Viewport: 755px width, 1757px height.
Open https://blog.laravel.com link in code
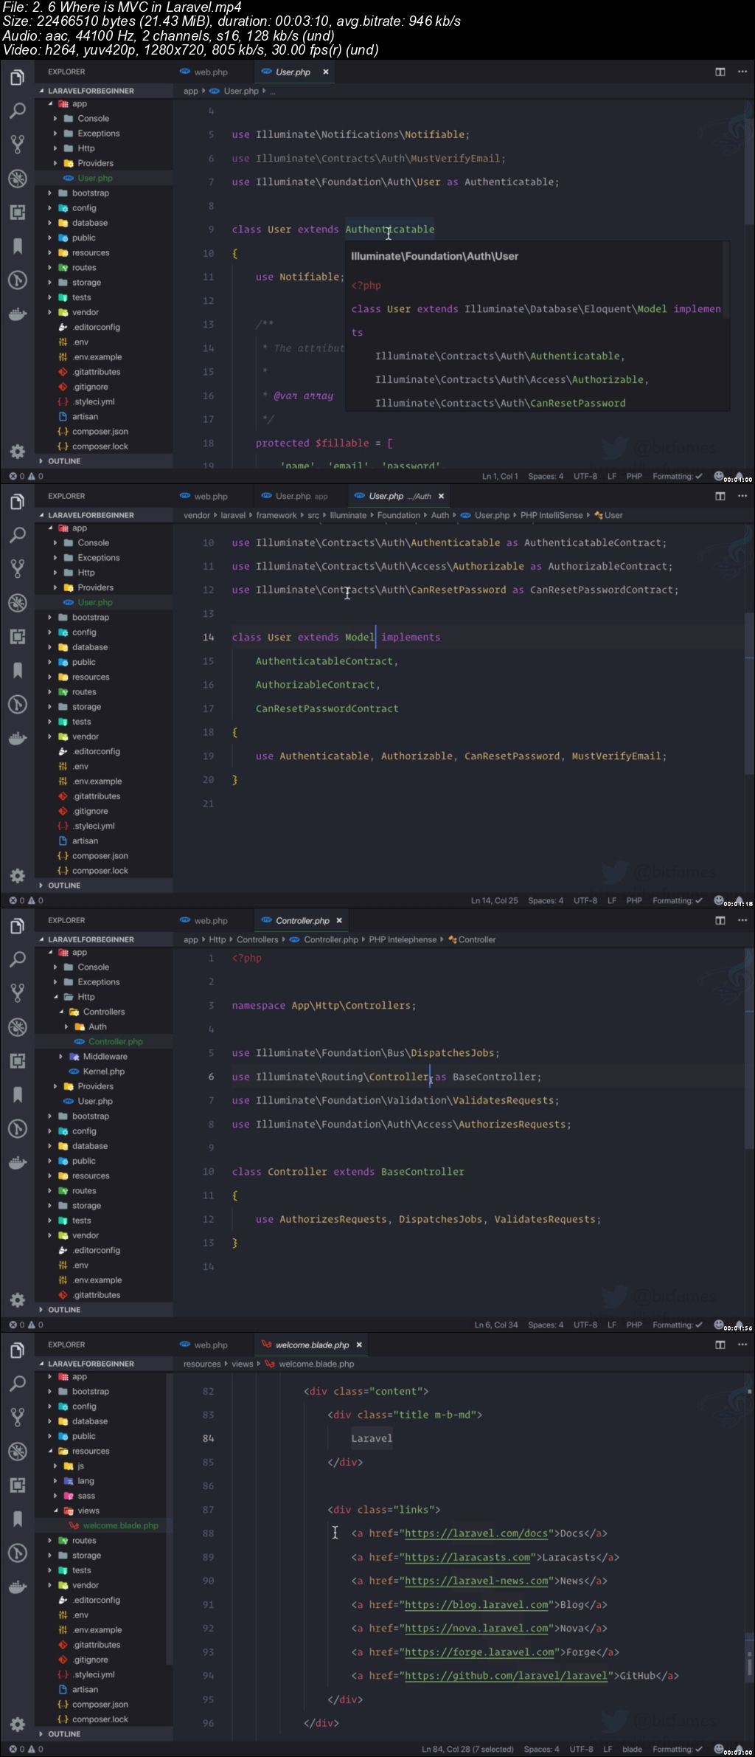click(x=476, y=1604)
